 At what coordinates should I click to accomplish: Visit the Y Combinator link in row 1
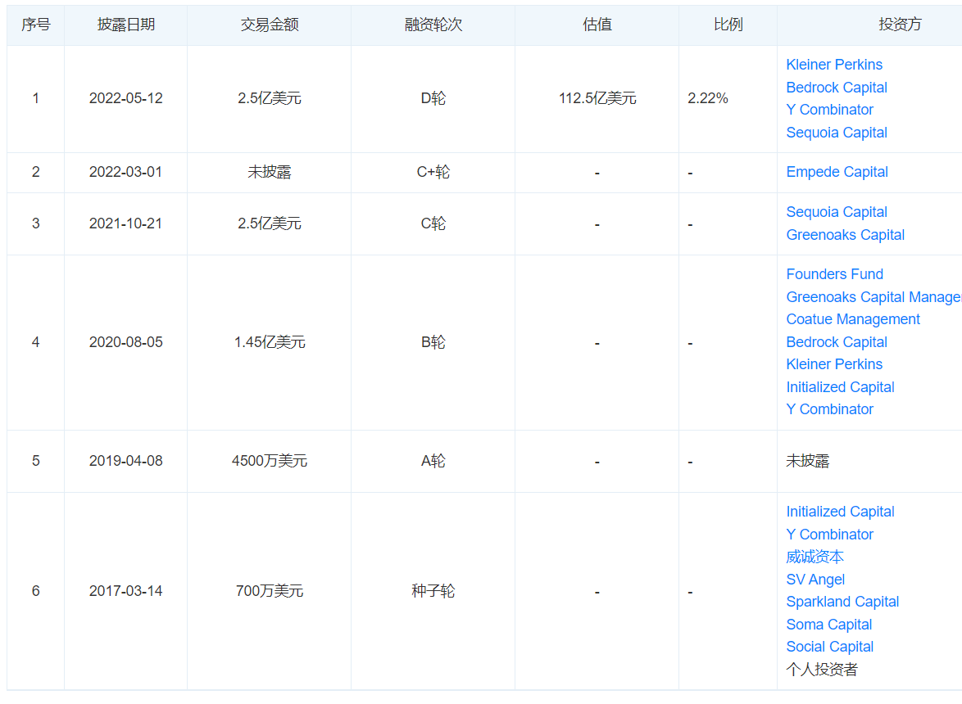829,110
